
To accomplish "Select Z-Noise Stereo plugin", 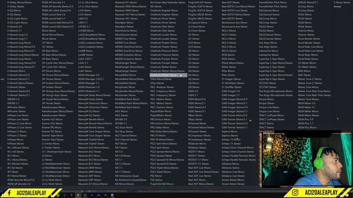I will [x=342, y=2].
